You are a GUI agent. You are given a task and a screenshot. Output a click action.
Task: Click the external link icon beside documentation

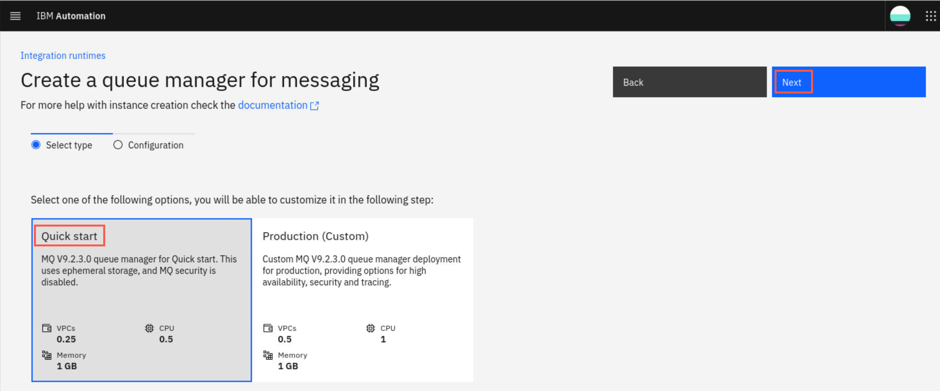pos(314,106)
